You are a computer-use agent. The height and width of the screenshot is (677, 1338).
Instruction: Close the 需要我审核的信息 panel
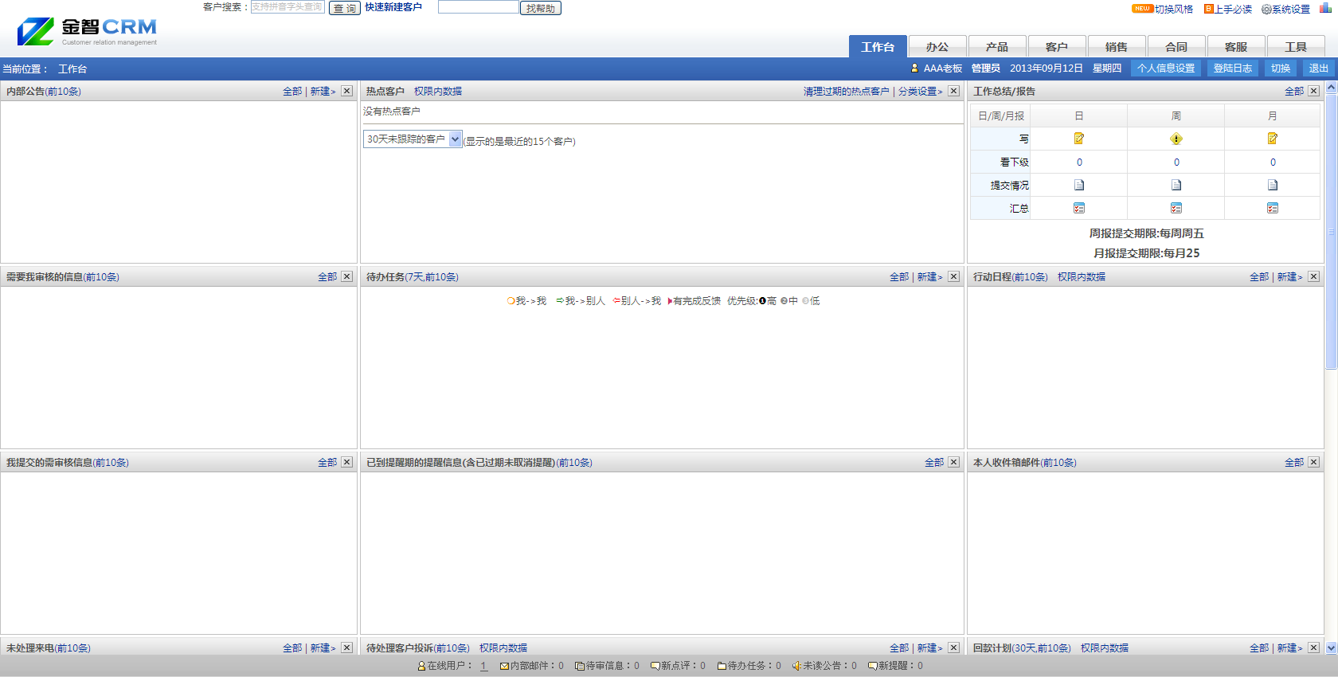347,277
